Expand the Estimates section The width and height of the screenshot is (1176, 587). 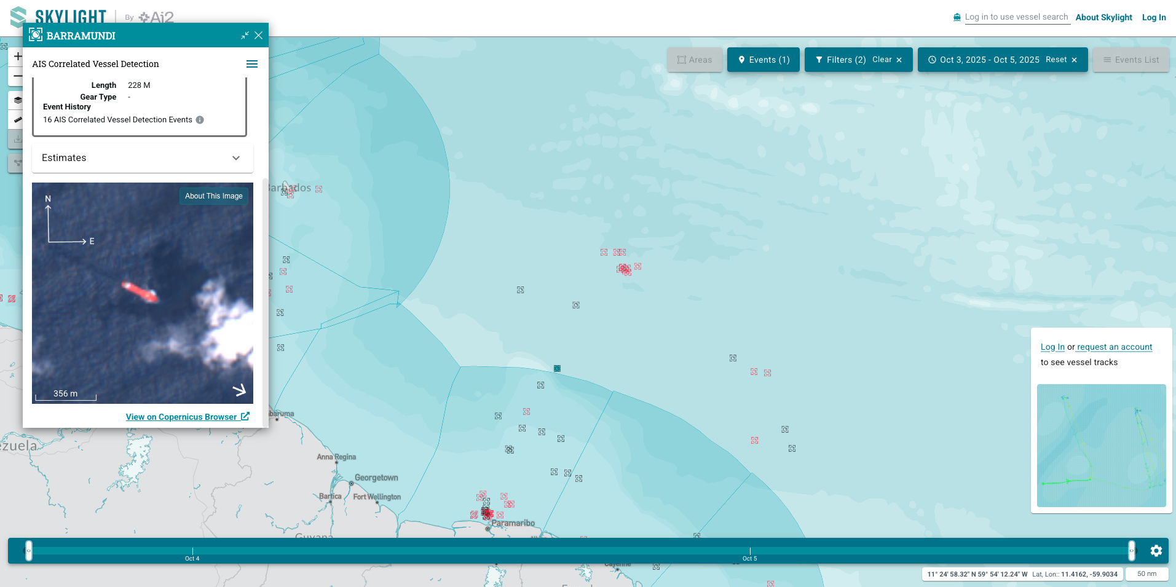point(143,158)
